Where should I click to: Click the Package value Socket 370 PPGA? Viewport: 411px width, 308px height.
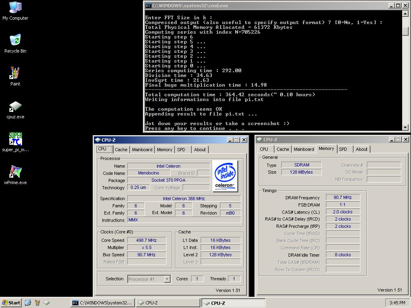pyautogui.click(x=169, y=180)
